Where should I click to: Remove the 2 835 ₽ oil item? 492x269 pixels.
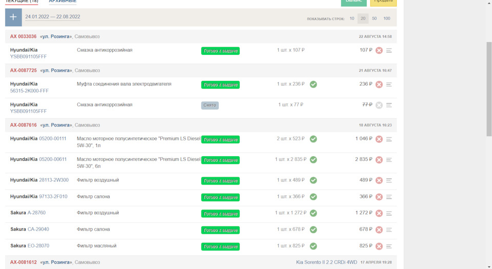pos(379,159)
